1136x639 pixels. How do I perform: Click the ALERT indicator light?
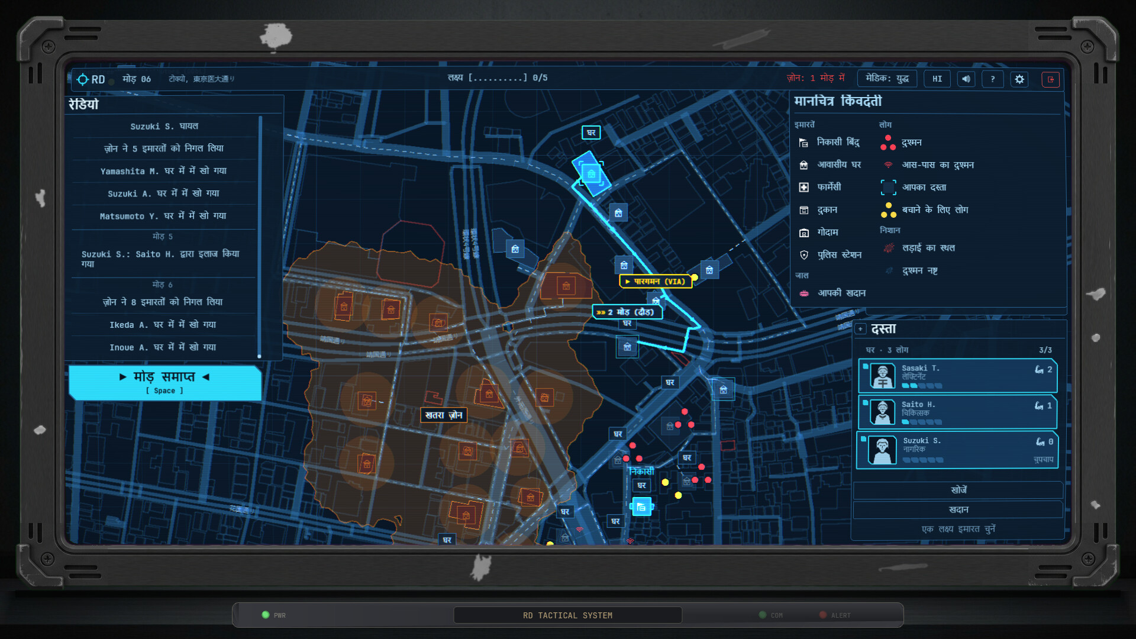point(823,615)
